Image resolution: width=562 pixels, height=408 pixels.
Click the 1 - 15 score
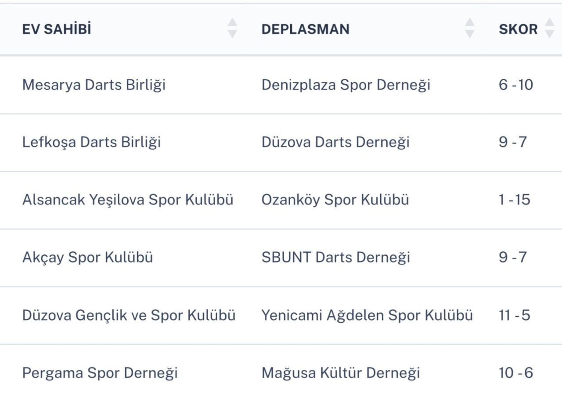click(515, 200)
